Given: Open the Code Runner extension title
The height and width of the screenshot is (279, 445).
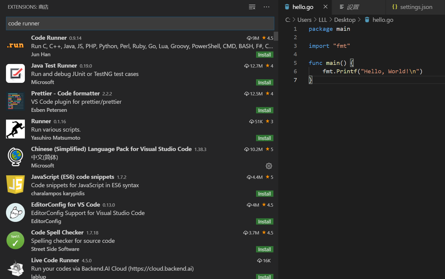Looking at the screenshot, I should pos(49,38).
